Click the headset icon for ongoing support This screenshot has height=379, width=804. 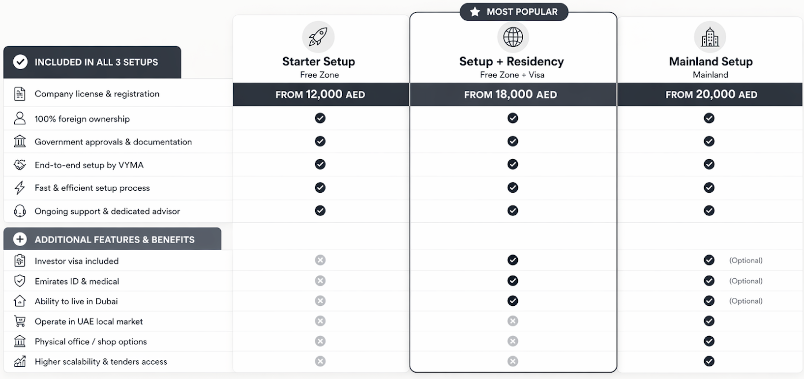pyautogui.click(x=20, y=211)
